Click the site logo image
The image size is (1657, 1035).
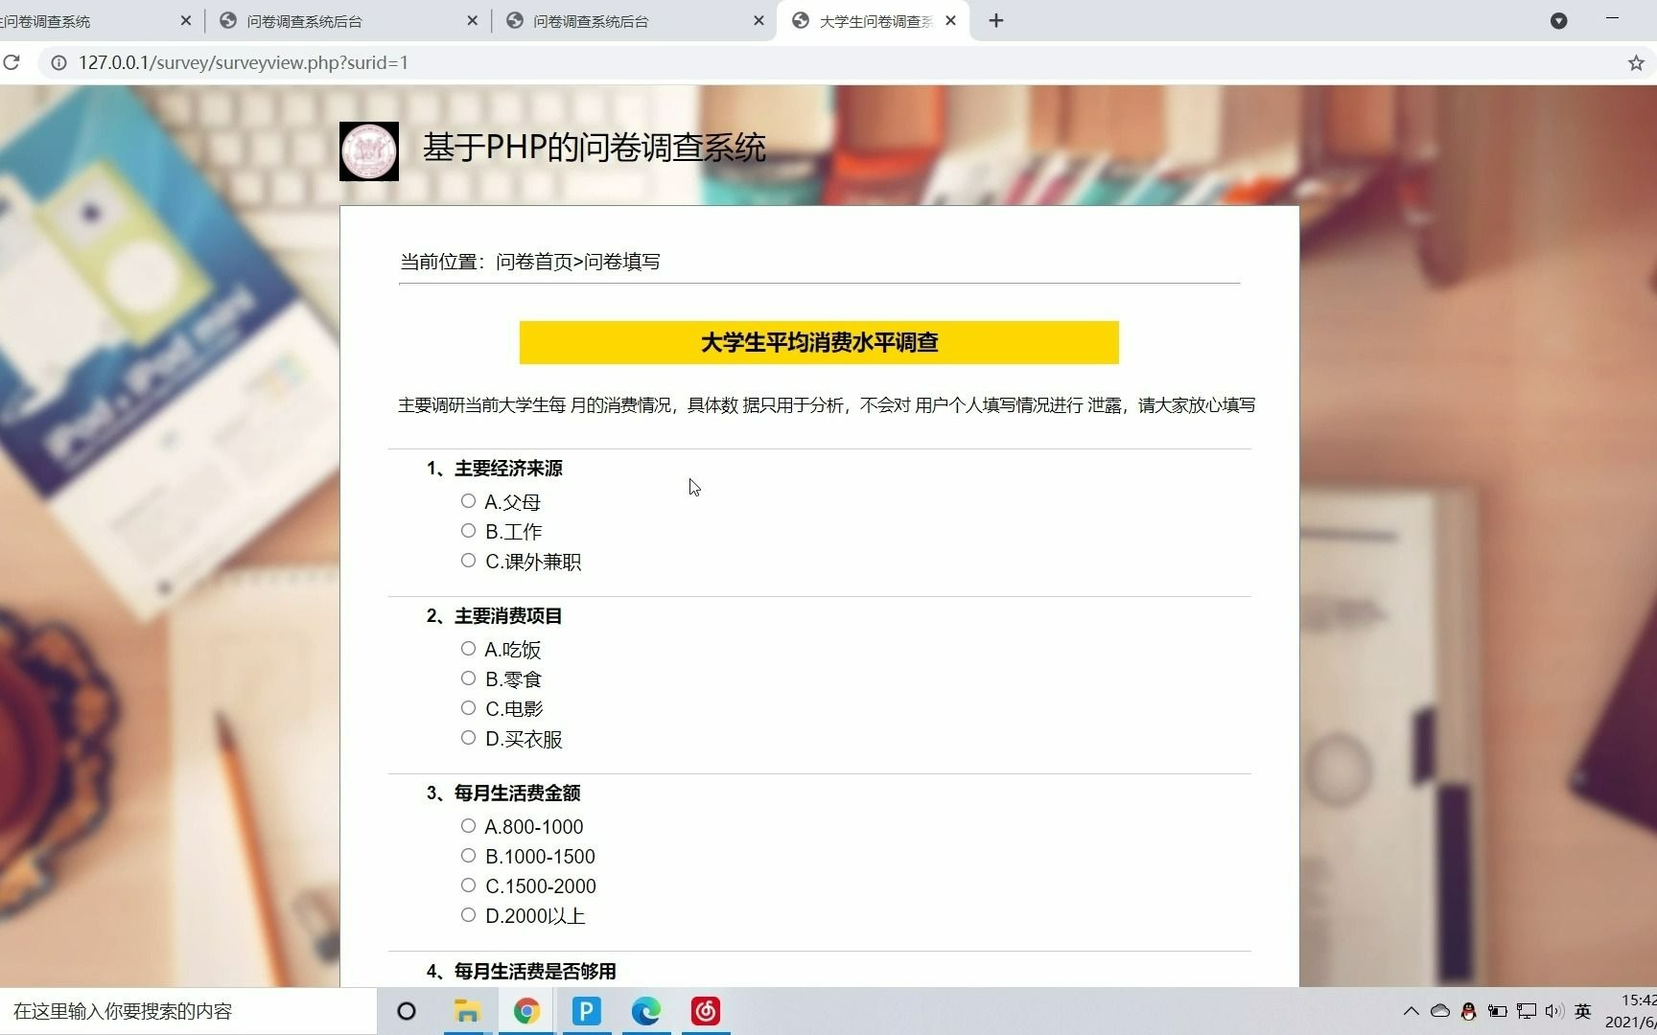pos(369,151)
